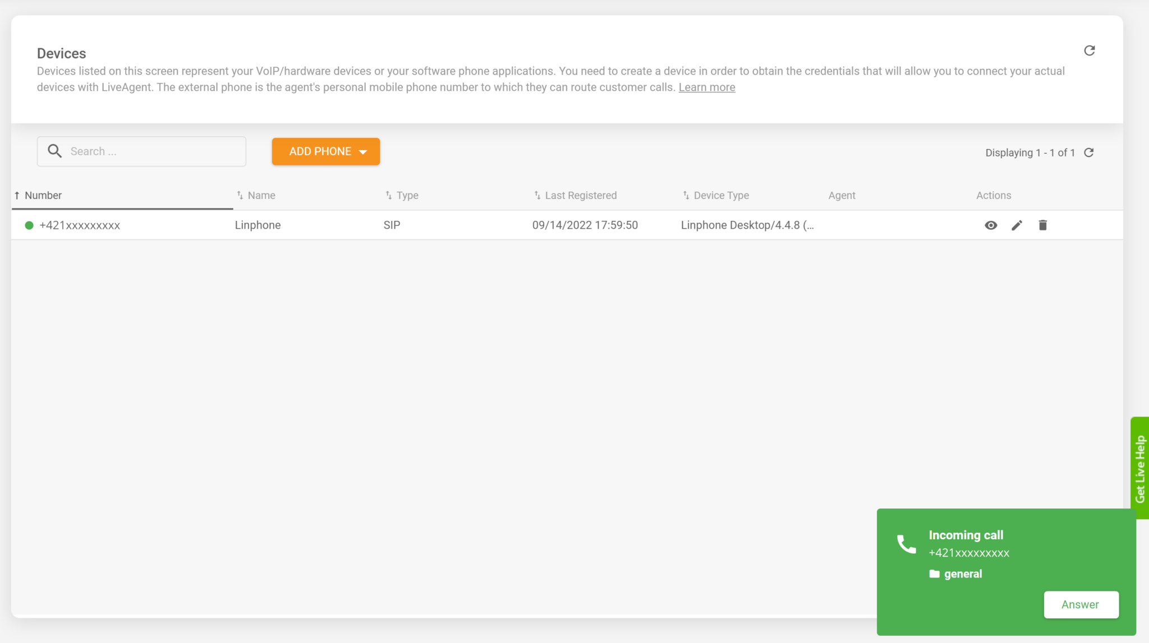Focus the Search input field
This screenshot has width=1149, height=643.
(154, 151)
